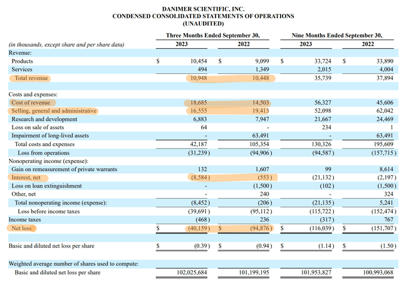Click the income taxes value (468)
Viewport: 401px width, 281px height.
[x=203, y=220]
